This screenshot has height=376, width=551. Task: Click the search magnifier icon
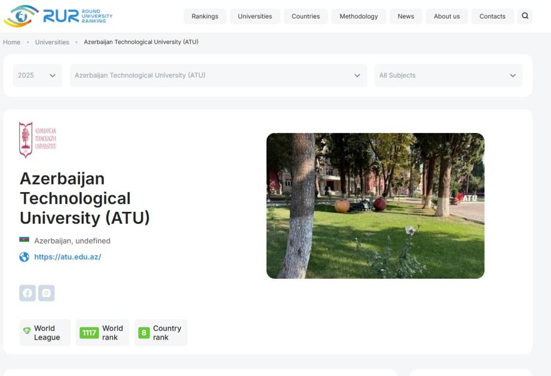click(x=525, y=16)
